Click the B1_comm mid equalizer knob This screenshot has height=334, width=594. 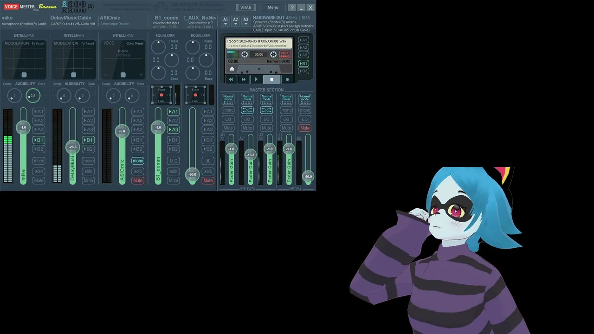pyautogui.click(x=172, y=60)
